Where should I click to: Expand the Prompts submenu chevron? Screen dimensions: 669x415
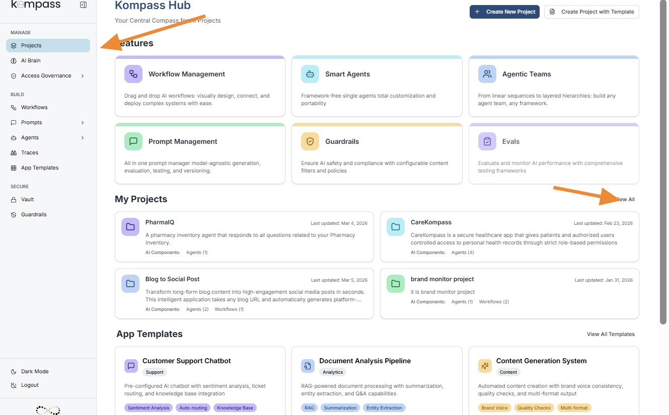[x=83, y=123]
